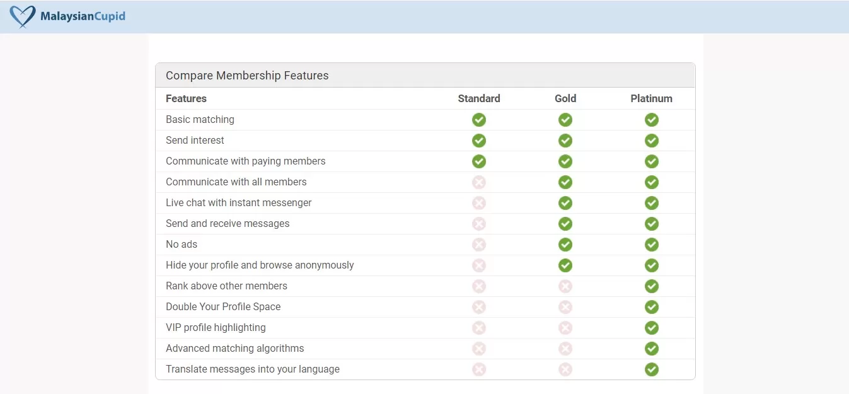This screenshot has height=394, width=849.
Task: Select the Standard column header
Action: tap(479, 98)
